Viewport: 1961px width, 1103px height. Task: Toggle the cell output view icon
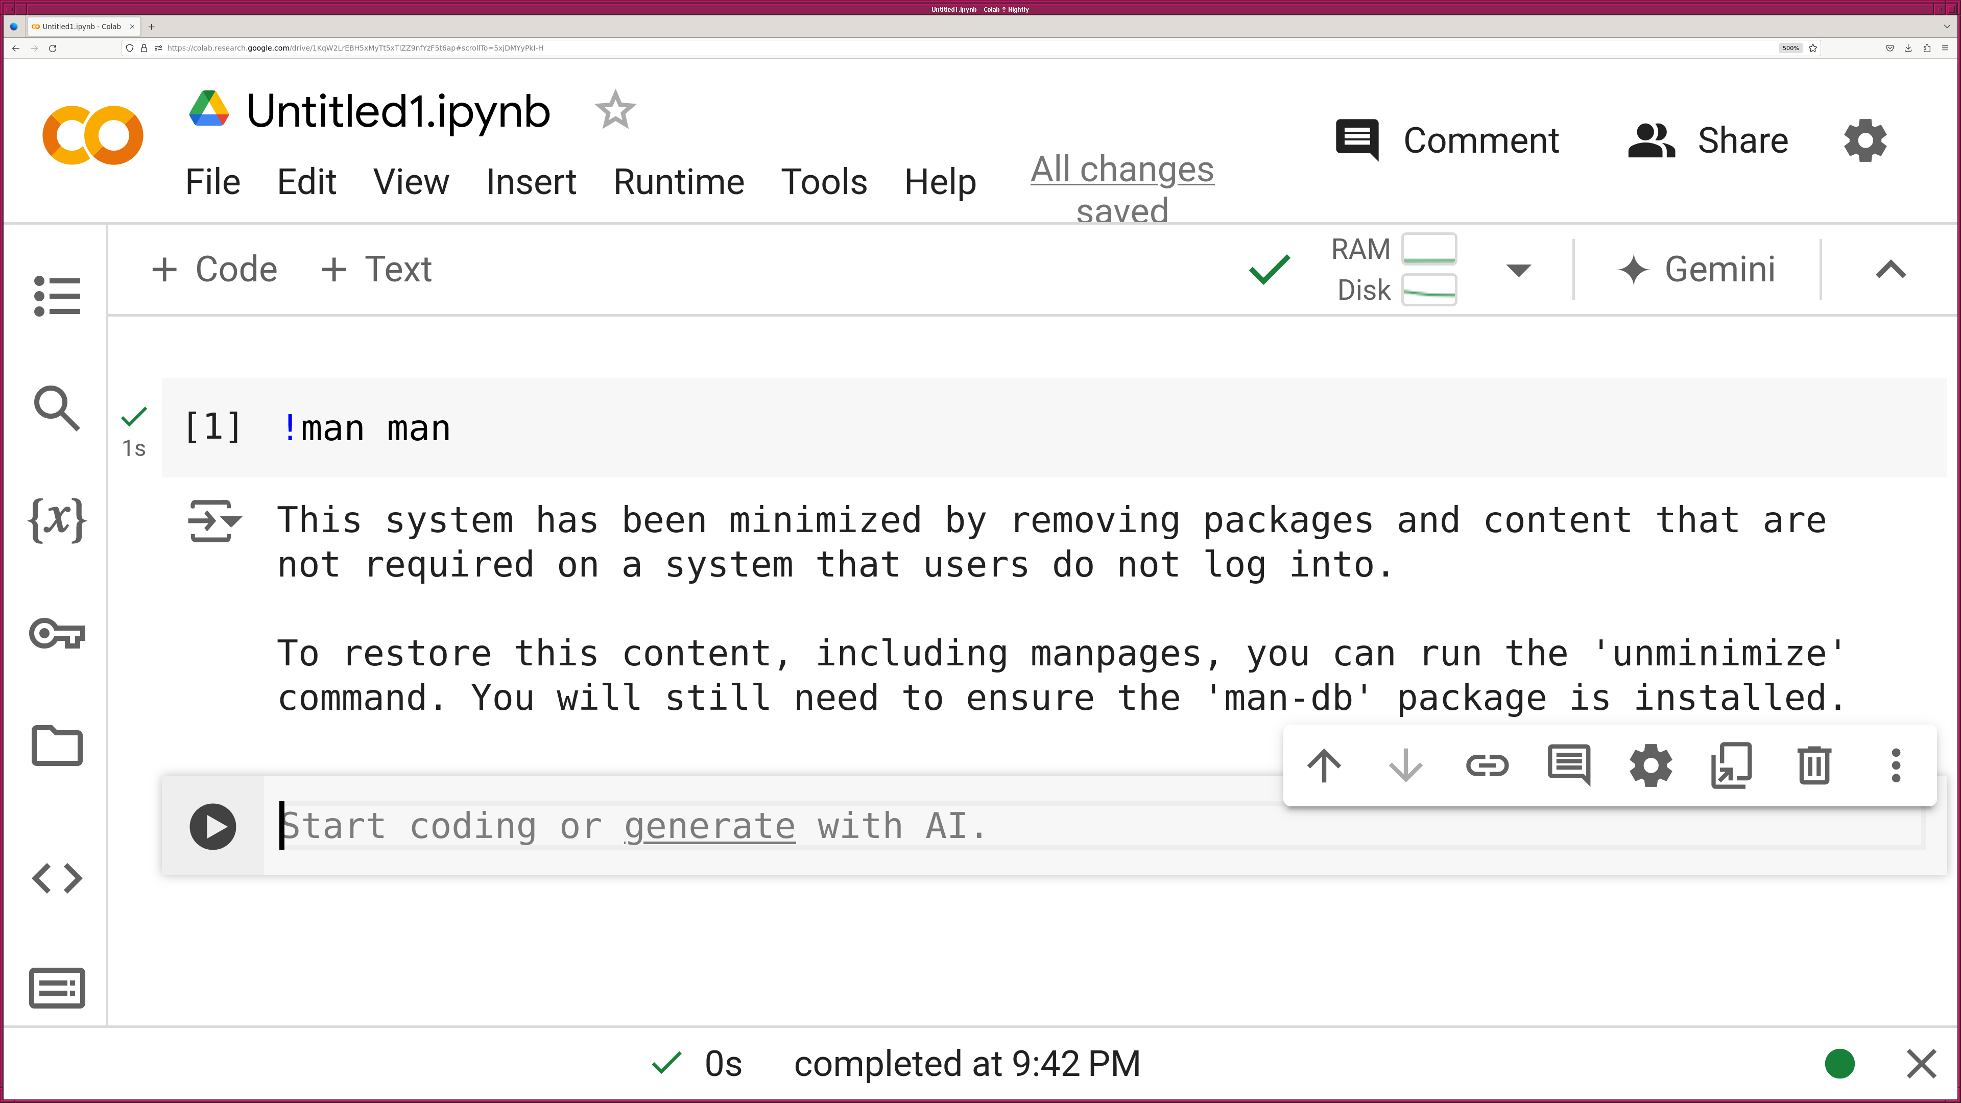point(214,521)
